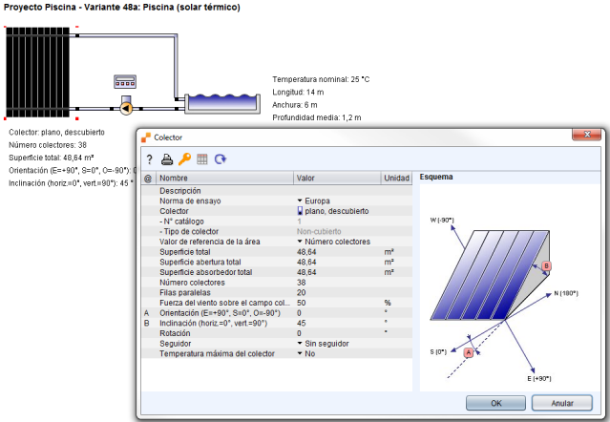Select the controller unit above the pump
610x422 pixels.
tap(125, 82)
